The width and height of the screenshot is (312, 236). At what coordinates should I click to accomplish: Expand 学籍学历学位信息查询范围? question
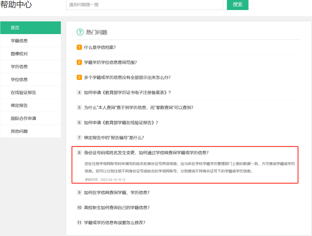[x=110, y=63]
